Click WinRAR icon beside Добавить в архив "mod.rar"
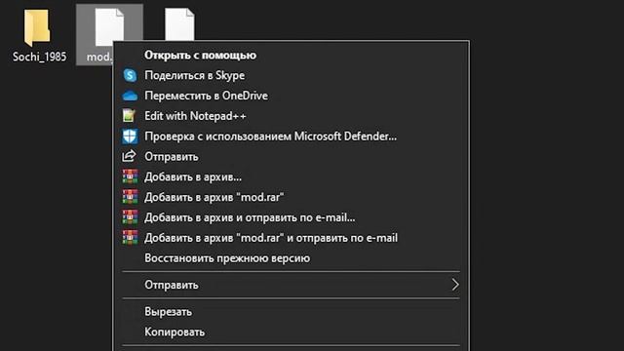The width and height of the screenshot is (624, 351). [130, 197]
